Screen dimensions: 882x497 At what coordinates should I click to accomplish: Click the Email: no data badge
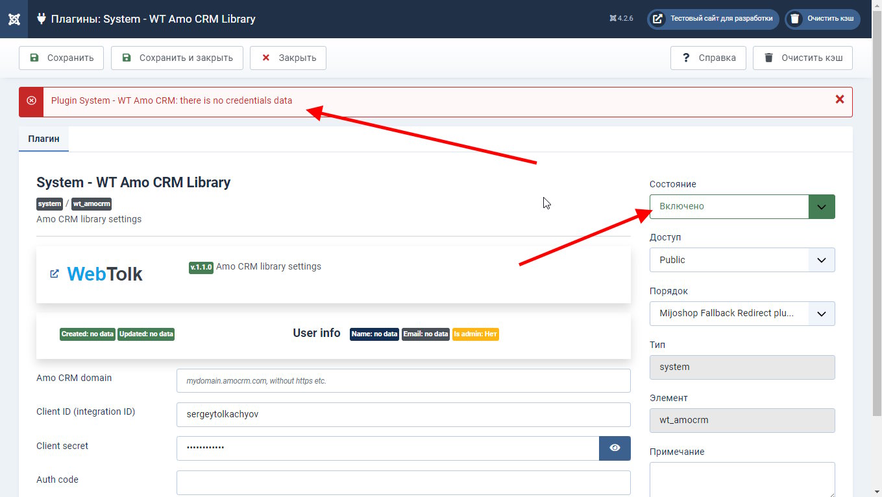(426, 334)
